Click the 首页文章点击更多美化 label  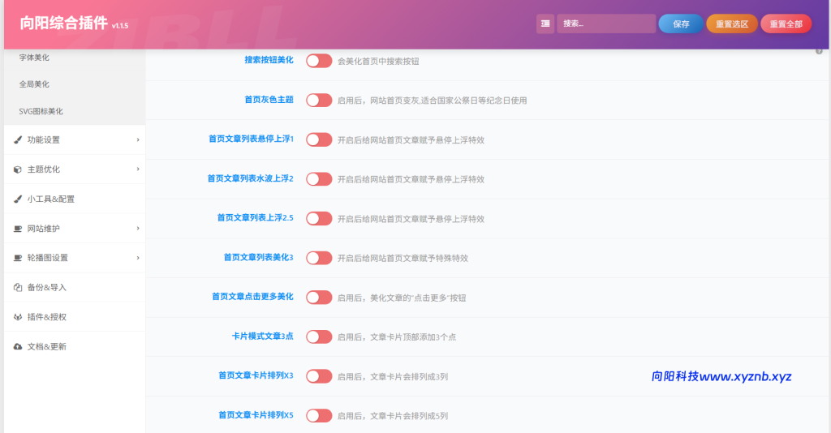tap(252, 297)
